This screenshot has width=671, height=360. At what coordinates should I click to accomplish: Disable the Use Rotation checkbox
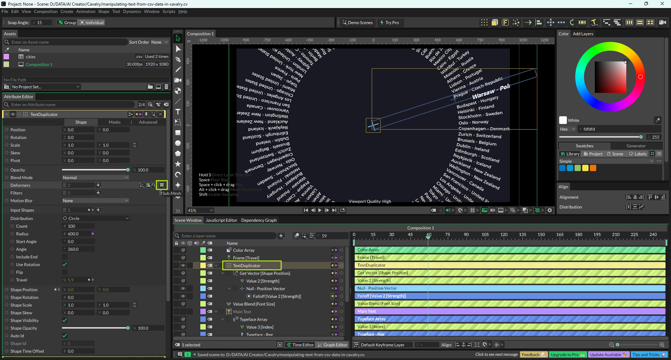[65, 264]
